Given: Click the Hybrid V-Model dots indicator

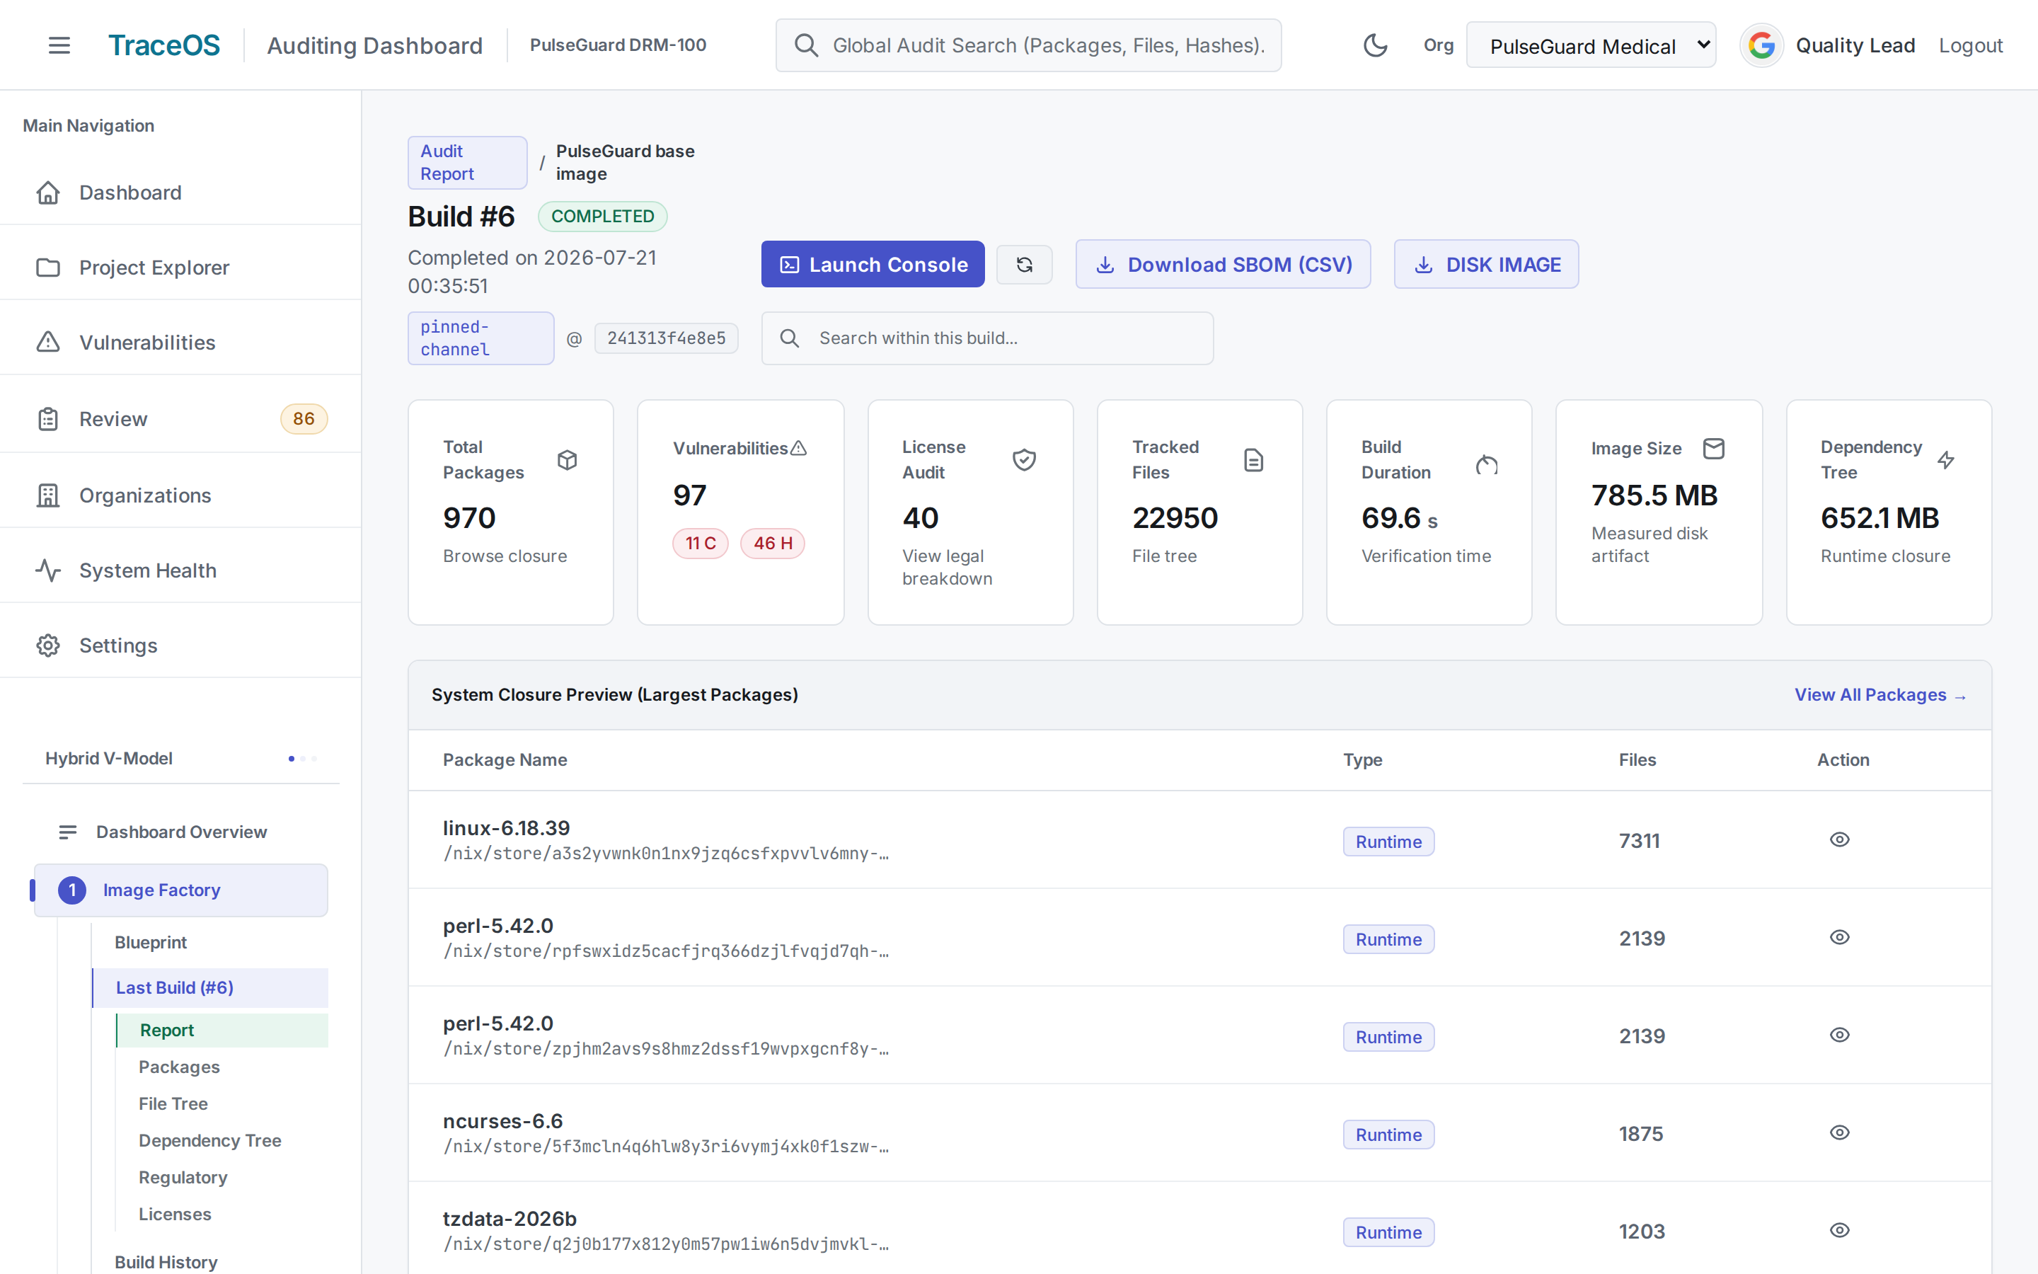Looking at the screenshot, I should click(x=302, y=758).
